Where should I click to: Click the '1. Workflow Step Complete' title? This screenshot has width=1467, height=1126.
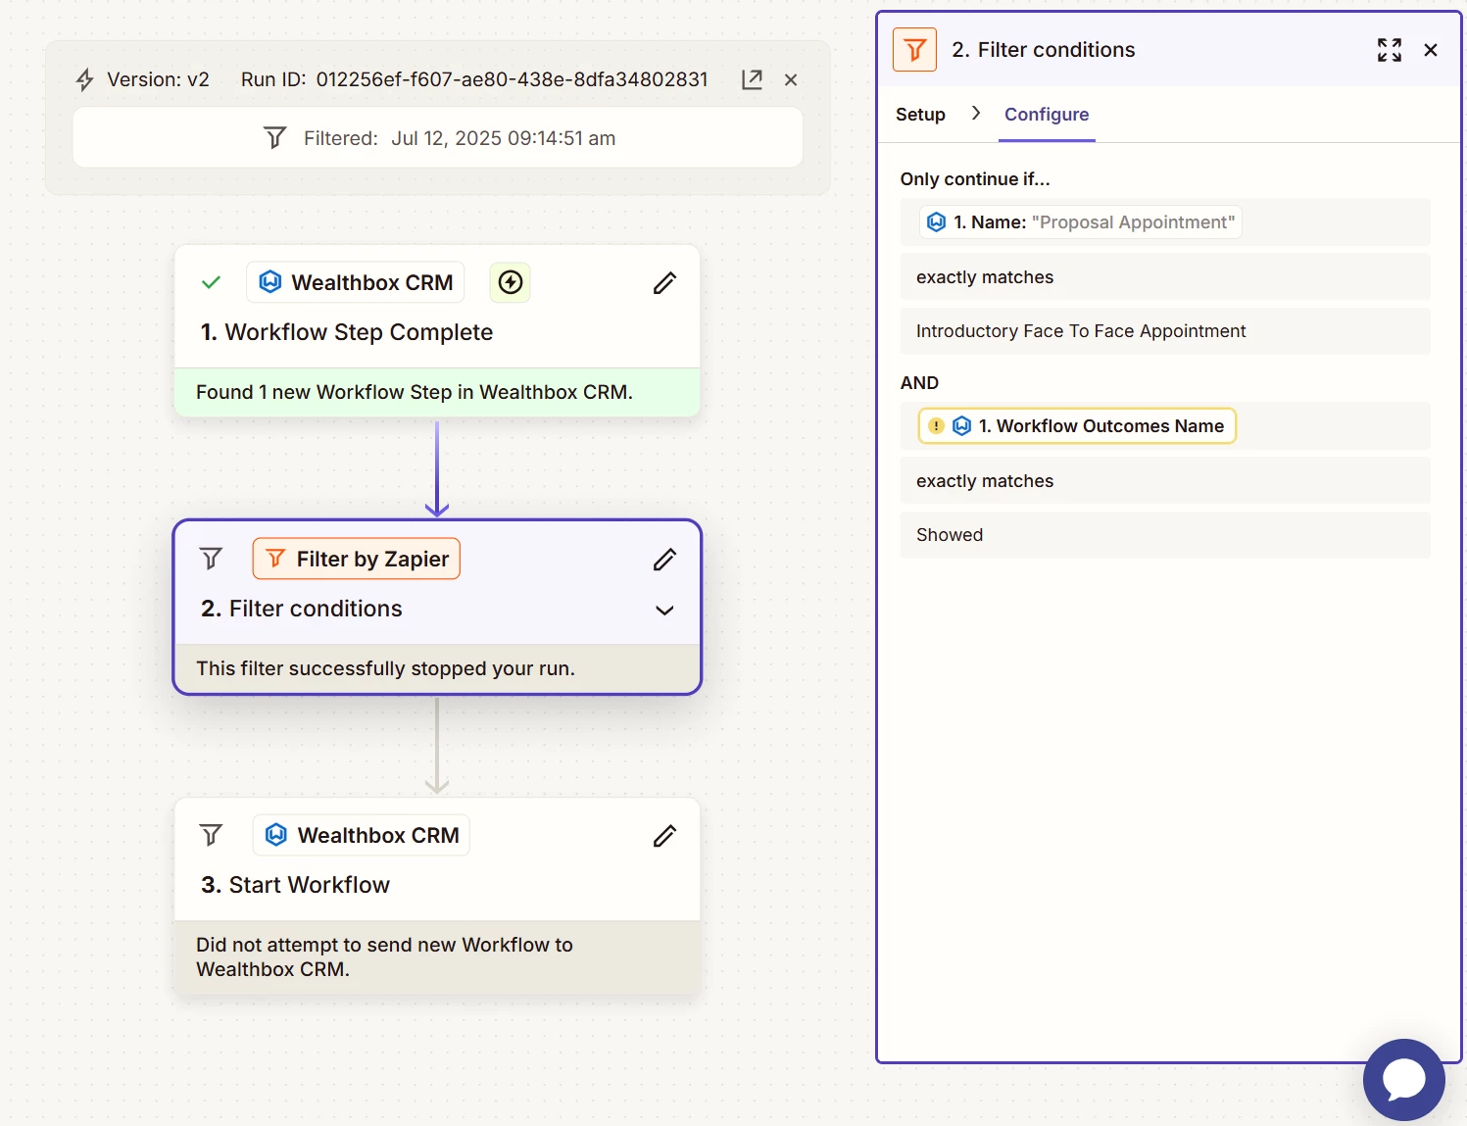[x=347, y=332]
